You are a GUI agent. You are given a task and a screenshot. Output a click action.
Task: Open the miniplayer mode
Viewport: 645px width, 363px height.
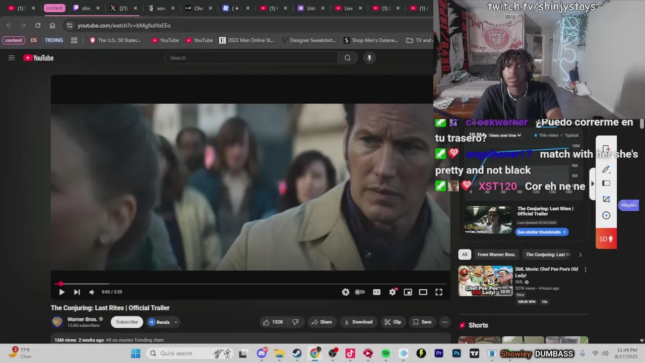tap(408, 292)
